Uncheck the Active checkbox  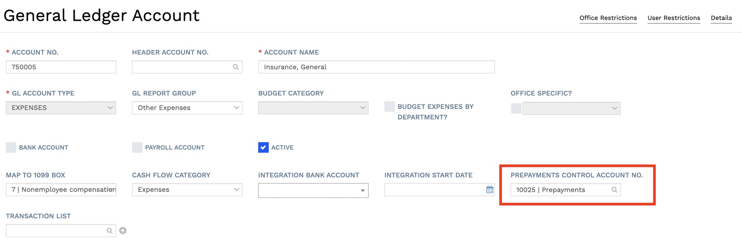click(263, 147)
